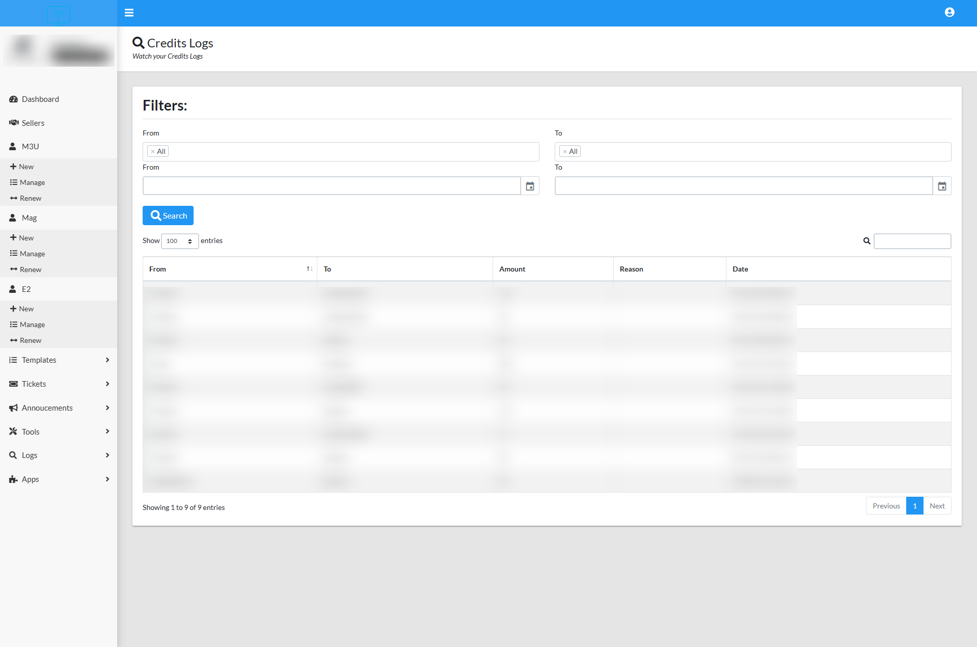
Task: Open the show entries count dropdown
Action: click(x=179, y=241)
